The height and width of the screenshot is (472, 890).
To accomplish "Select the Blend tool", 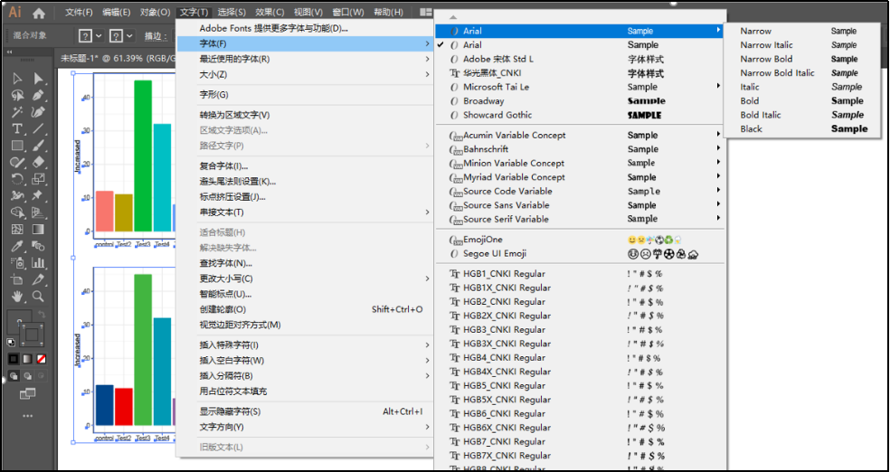I will click(38, 246).
